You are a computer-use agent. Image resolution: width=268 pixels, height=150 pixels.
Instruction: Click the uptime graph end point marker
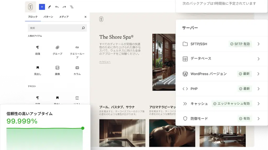83,128
